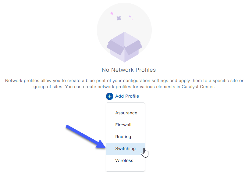Click the blue plus circle icon
The height and width of the screenshot is (172, 245).
[x=109, y=96]
